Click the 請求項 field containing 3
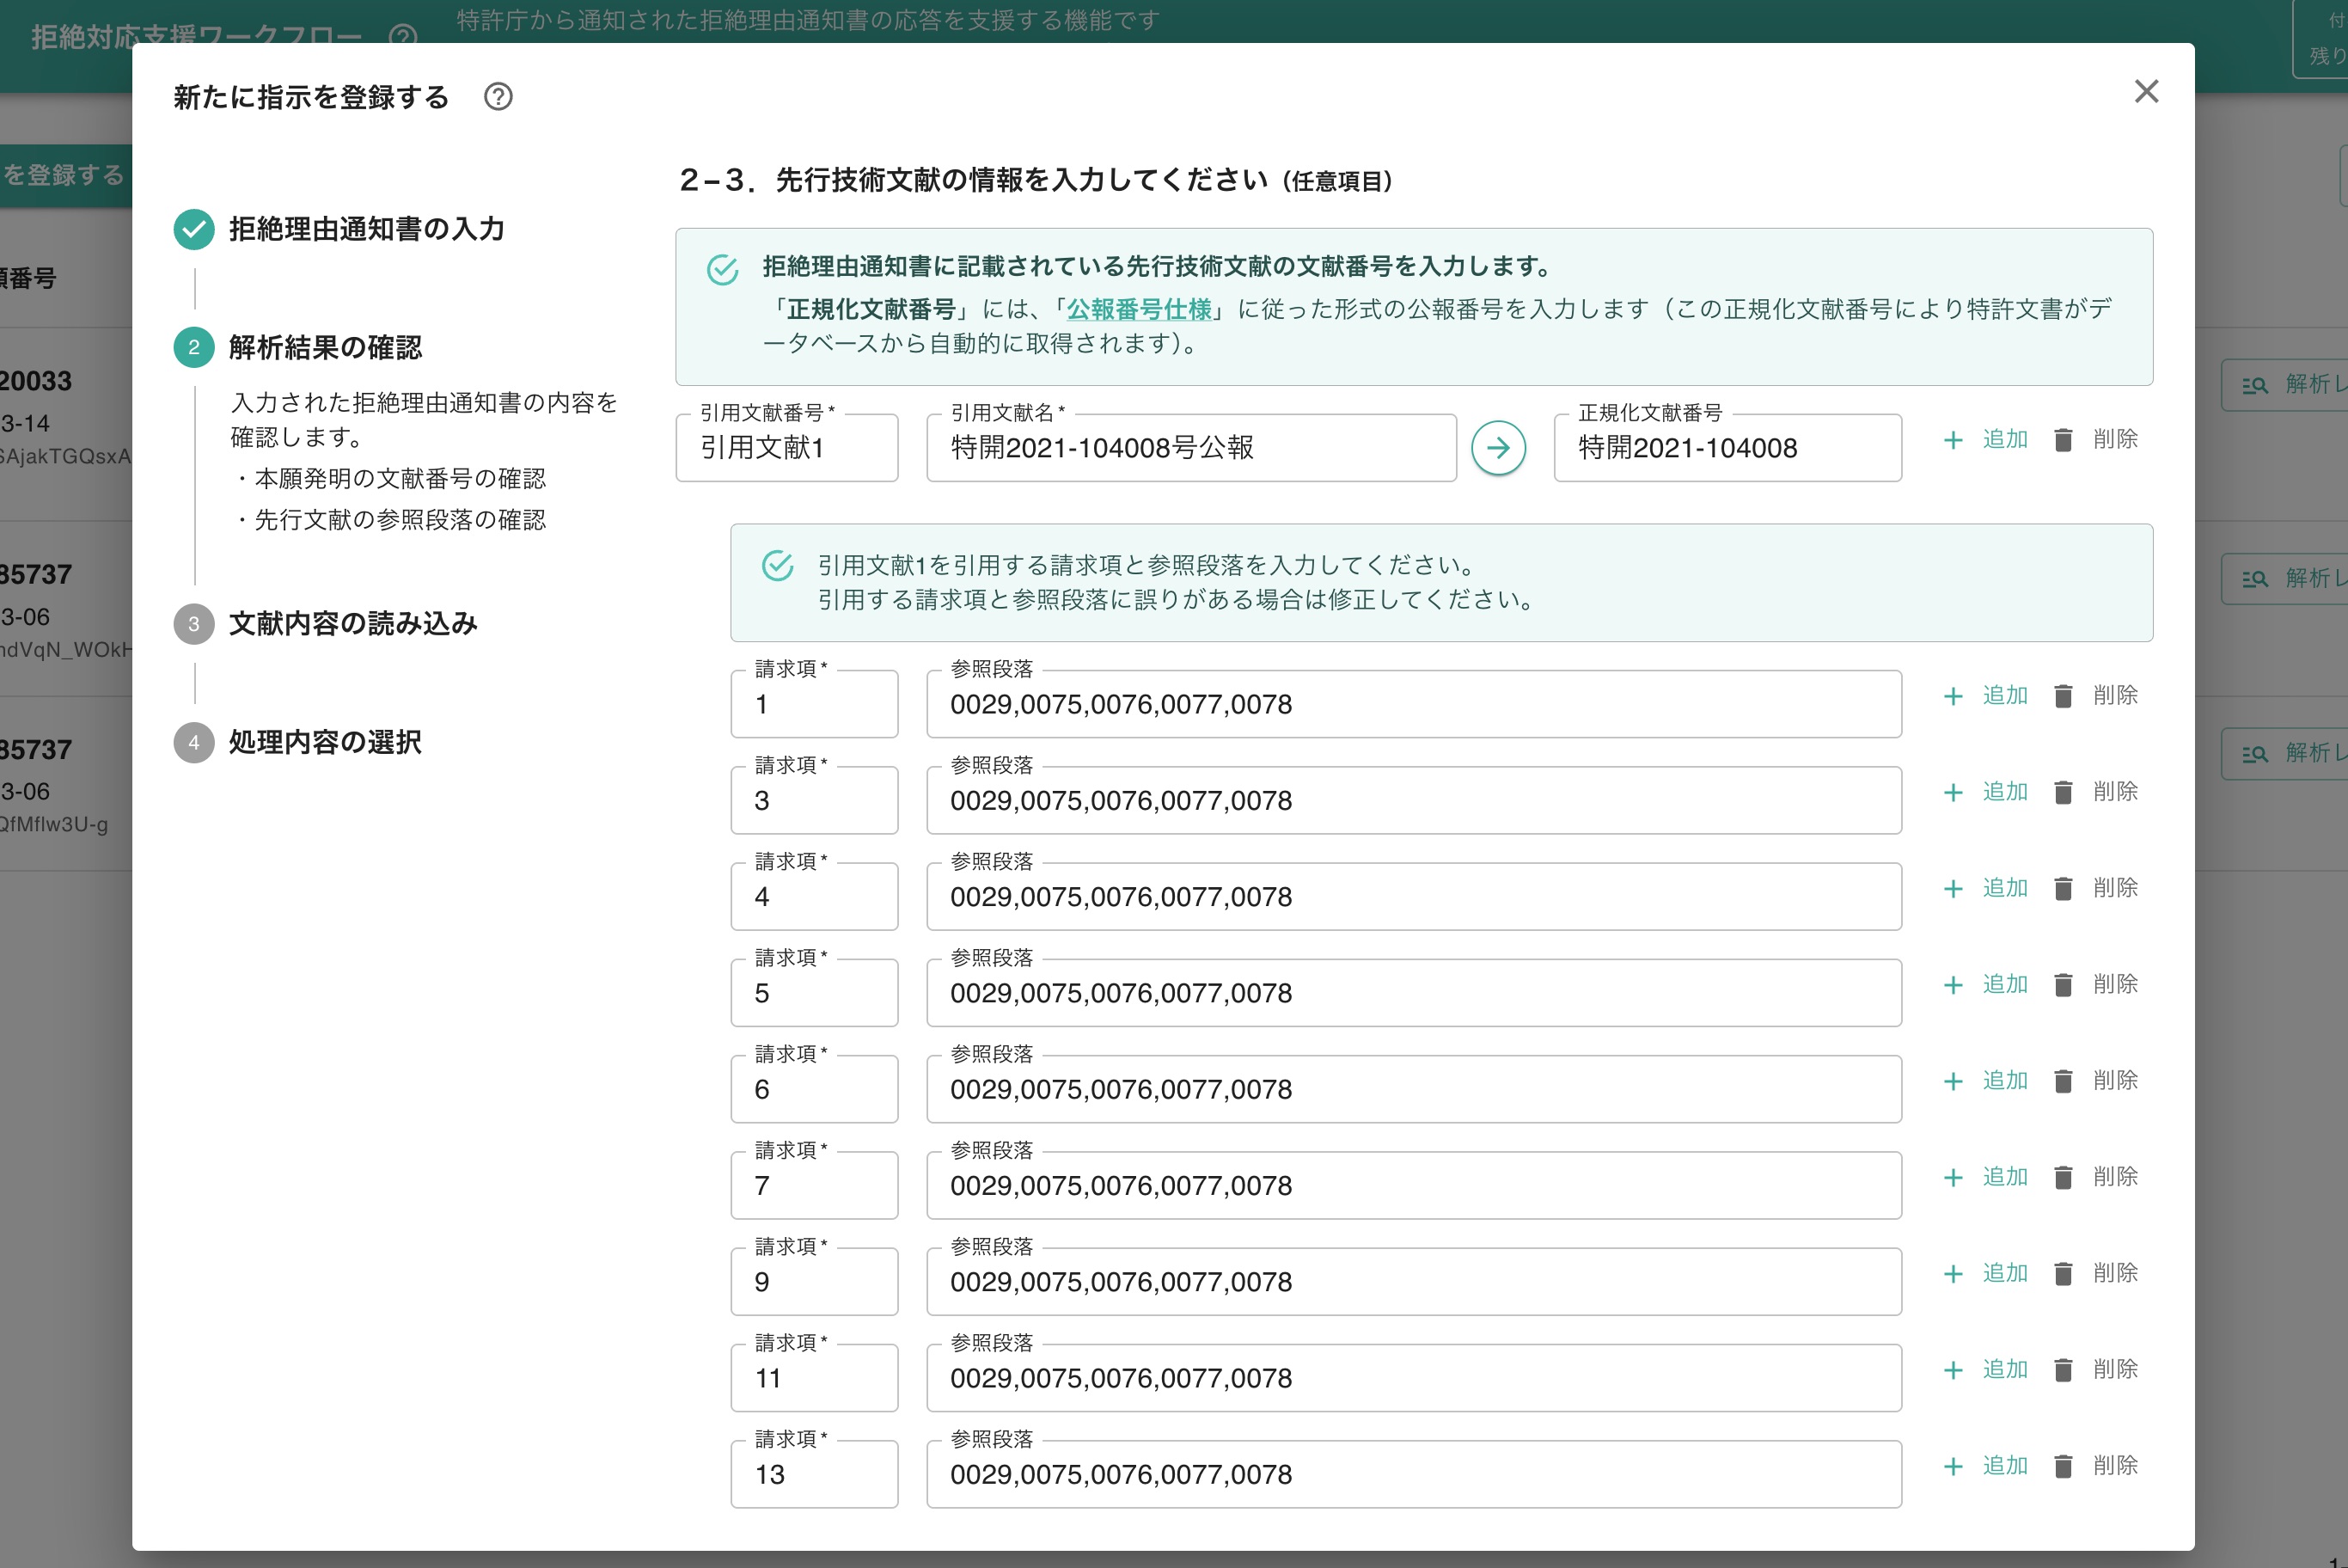2348x1568 pixels. pos(815,800)
